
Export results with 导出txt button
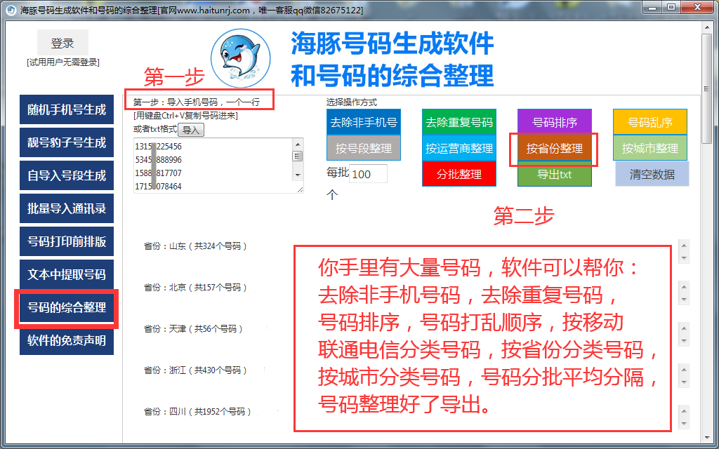555,175
